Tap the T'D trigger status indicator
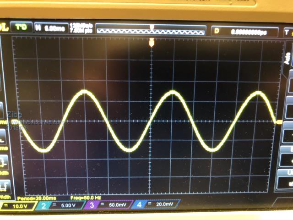This screenshot has width=293, height=220. click(22, 27)
